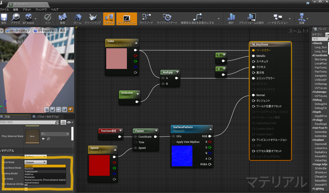The width and height of the screenshot is (329, 193).
Task: Toggle ライブプレビュー live preview
Action: click(126, 19)
